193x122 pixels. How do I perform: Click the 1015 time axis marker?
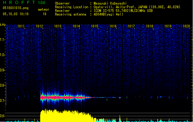tap(95, 26)
